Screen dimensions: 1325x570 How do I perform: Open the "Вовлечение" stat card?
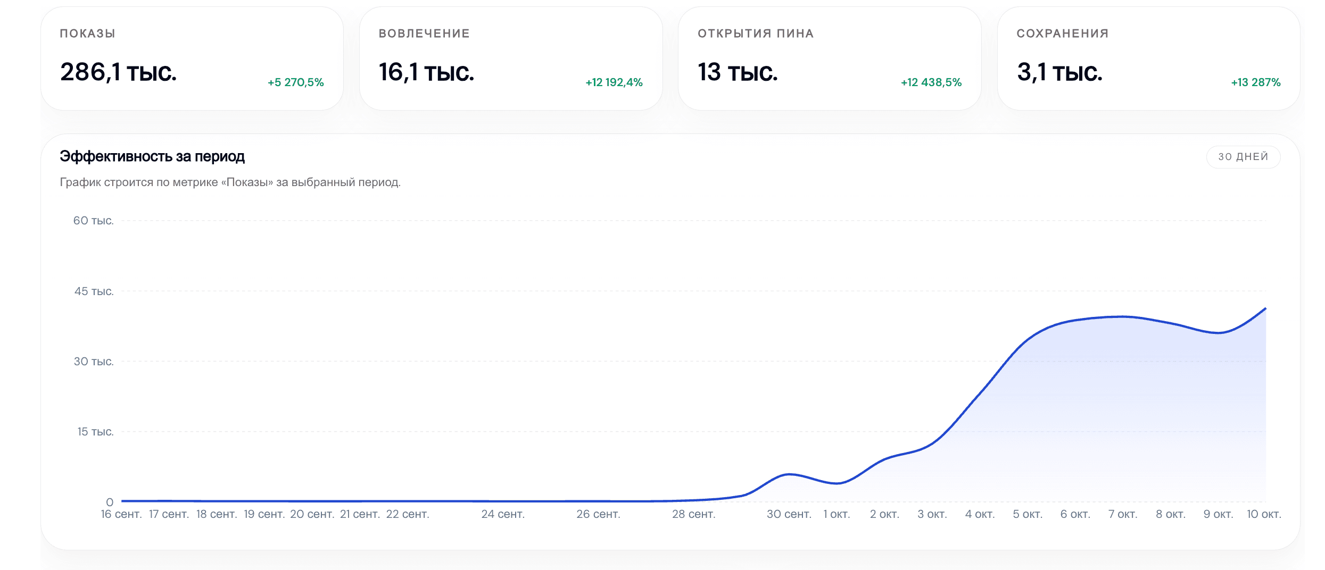(x=511, y=58)
